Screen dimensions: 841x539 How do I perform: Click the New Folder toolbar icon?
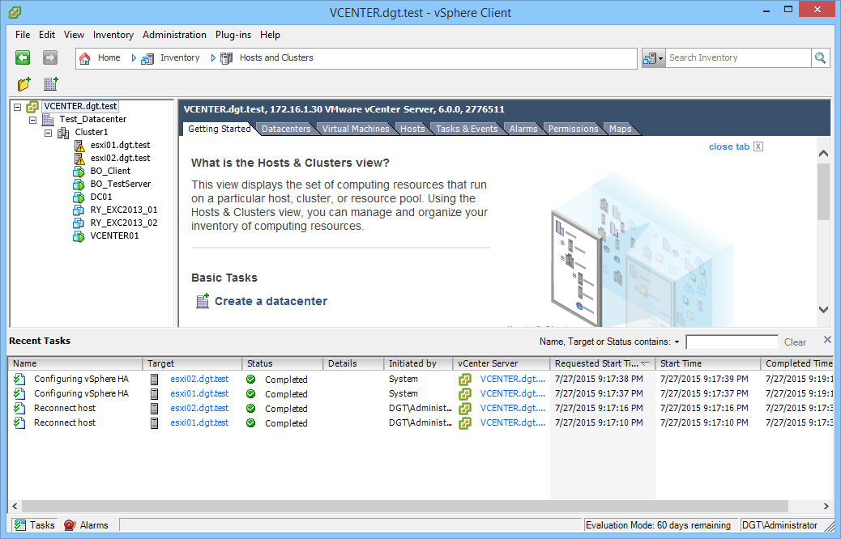(x=24, y=84)
